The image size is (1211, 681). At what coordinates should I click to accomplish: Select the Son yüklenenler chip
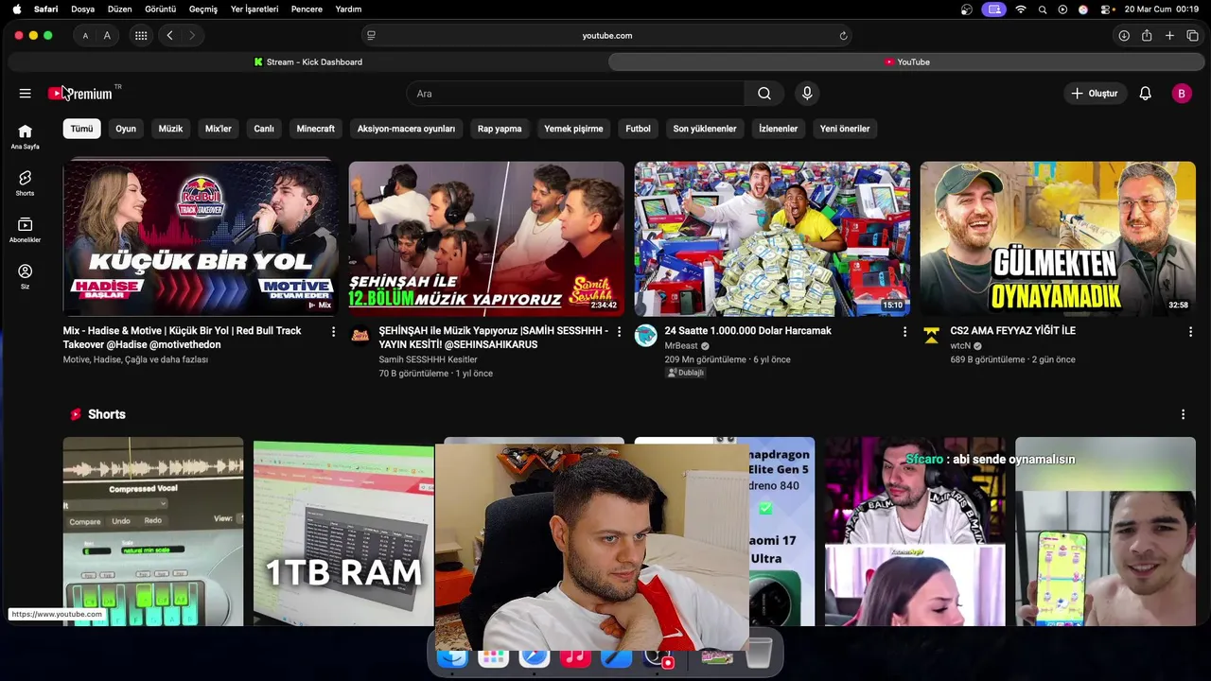(x=705, y=129)
